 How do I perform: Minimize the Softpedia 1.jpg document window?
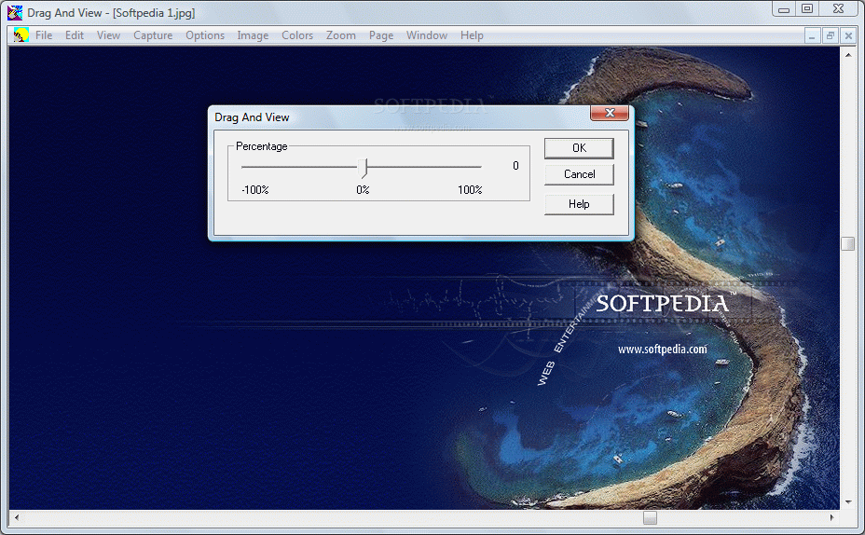click(x=812, y=36)
